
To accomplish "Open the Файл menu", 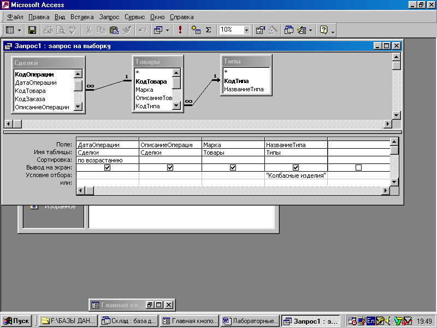I will coord(15,17).
